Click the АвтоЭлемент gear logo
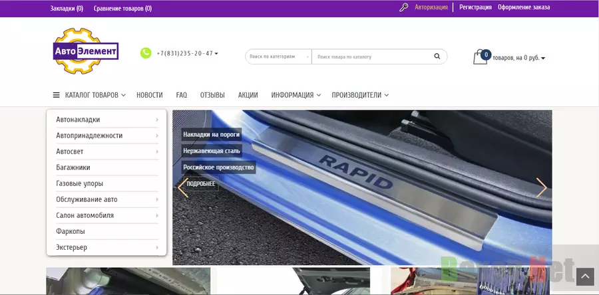This screenshot has height=295, width=599. (x=86, y=50)
